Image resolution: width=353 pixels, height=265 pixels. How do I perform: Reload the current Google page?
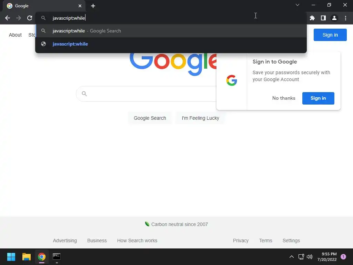30,18
